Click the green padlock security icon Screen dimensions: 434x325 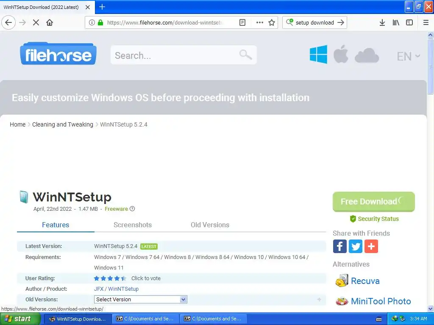click(x=100, y=22)
